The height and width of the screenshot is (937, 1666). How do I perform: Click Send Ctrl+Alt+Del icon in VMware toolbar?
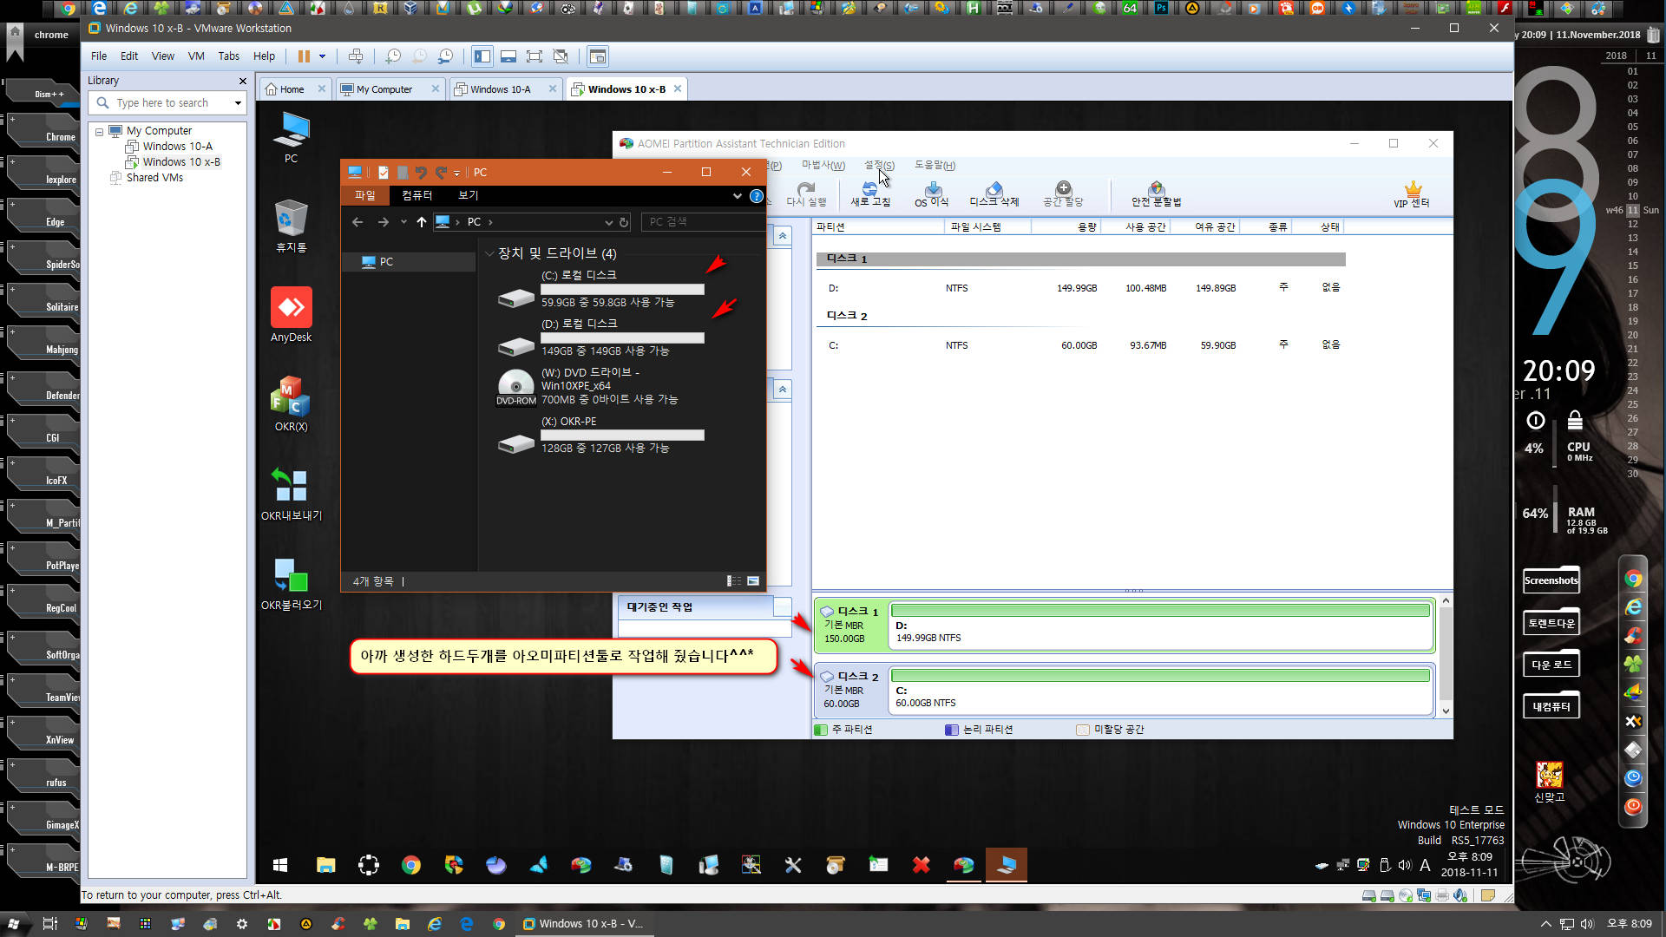coord(356,56)
